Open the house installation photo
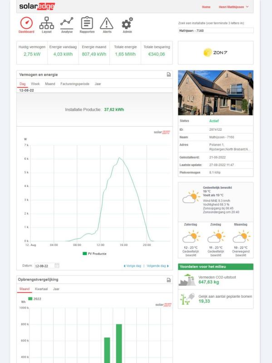The width and height of the screenshot is (272, 363). [x=216, y=93]
